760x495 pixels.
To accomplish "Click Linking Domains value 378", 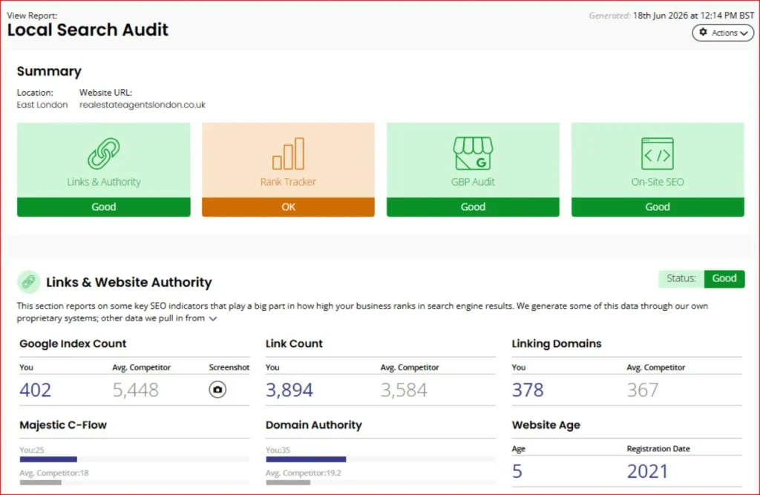I will [x=528, y=390].
